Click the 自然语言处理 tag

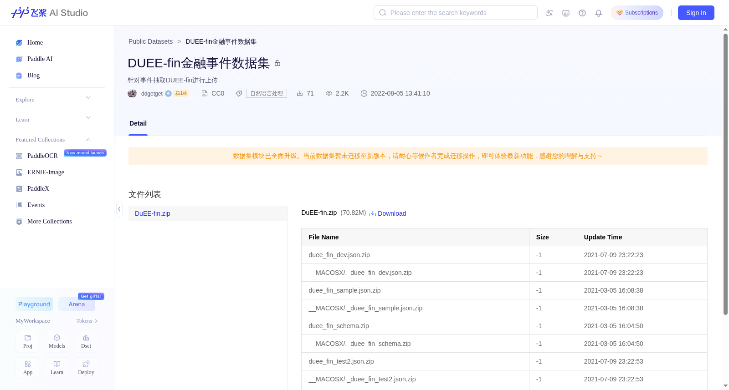267,93
